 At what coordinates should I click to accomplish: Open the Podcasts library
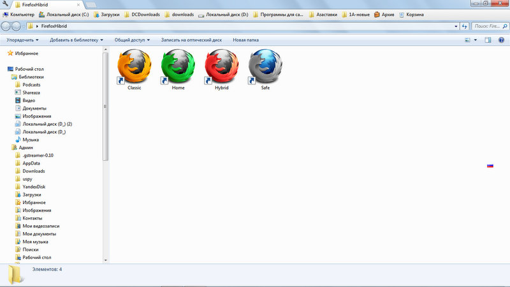point(27,85)
